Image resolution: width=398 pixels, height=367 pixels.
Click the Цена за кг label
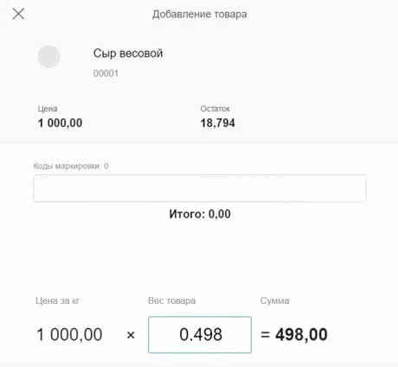pos(57,301)
